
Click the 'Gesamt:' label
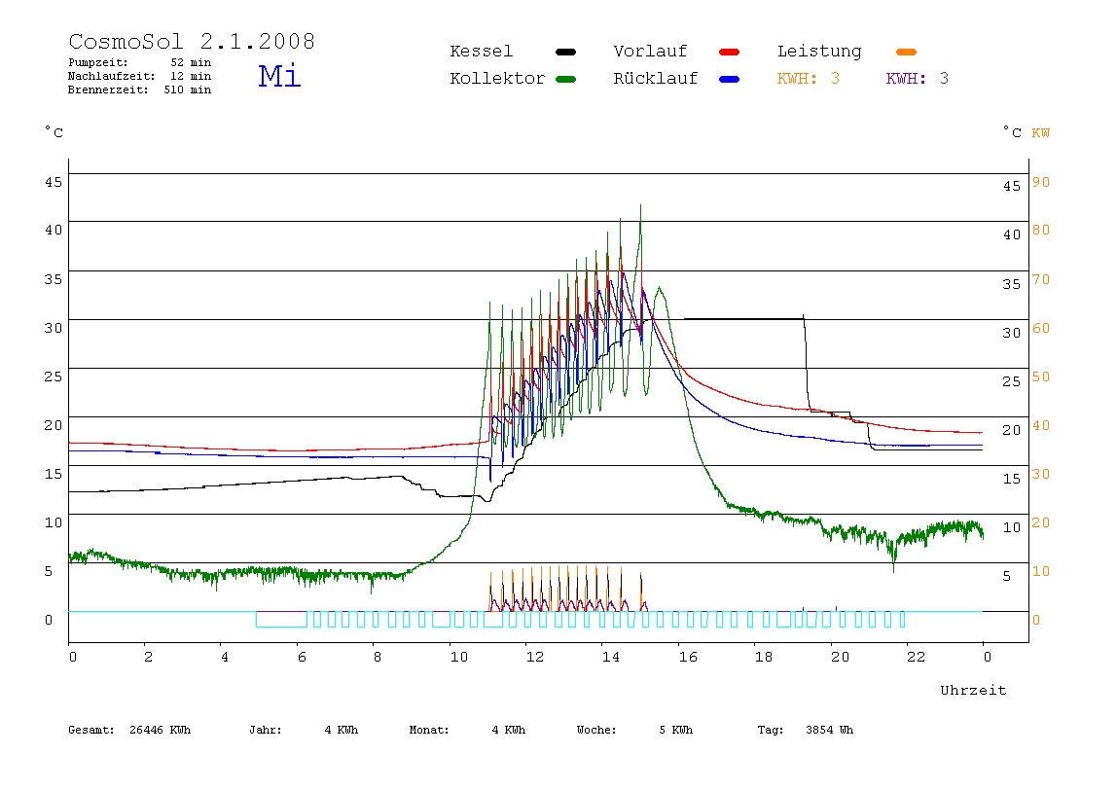tap(91, 730)
